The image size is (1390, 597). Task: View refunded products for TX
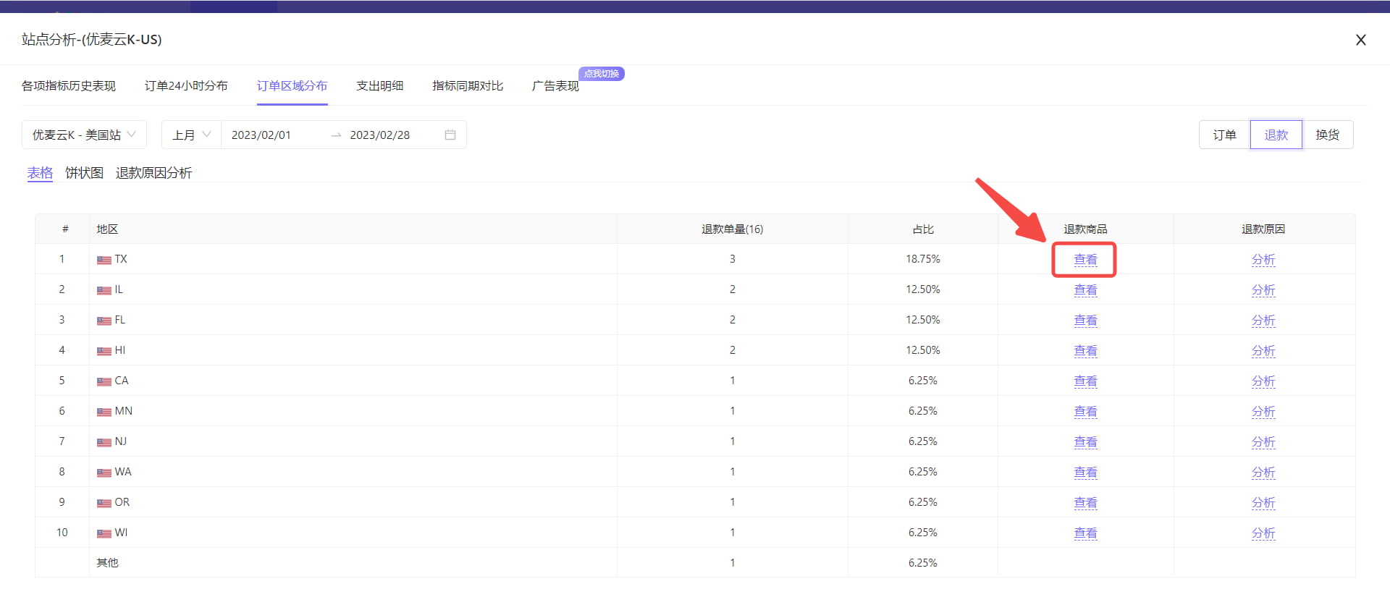click(1085, 259)
